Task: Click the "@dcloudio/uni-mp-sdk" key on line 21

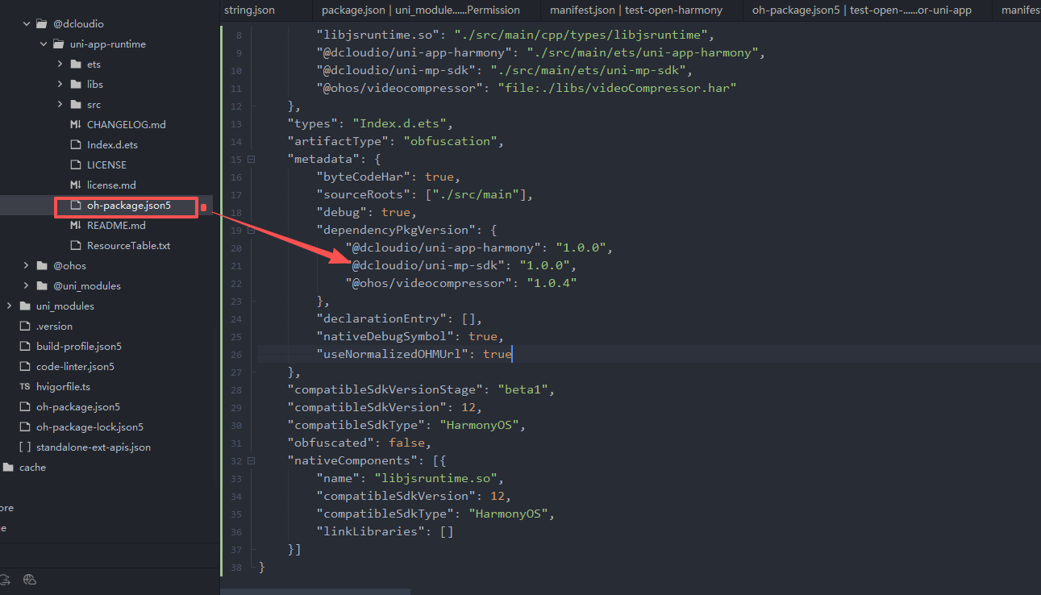Action: (x=428, y=265)
